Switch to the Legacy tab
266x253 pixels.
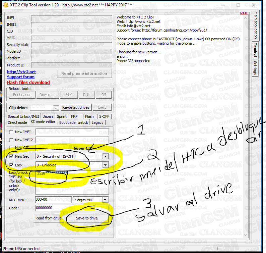[97, 122]
